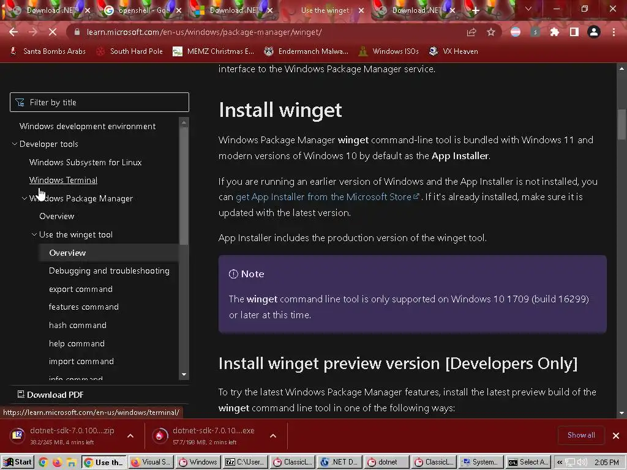627x470 pixels.
Task: Stop loading the page
Action: (x=53, y=32)
